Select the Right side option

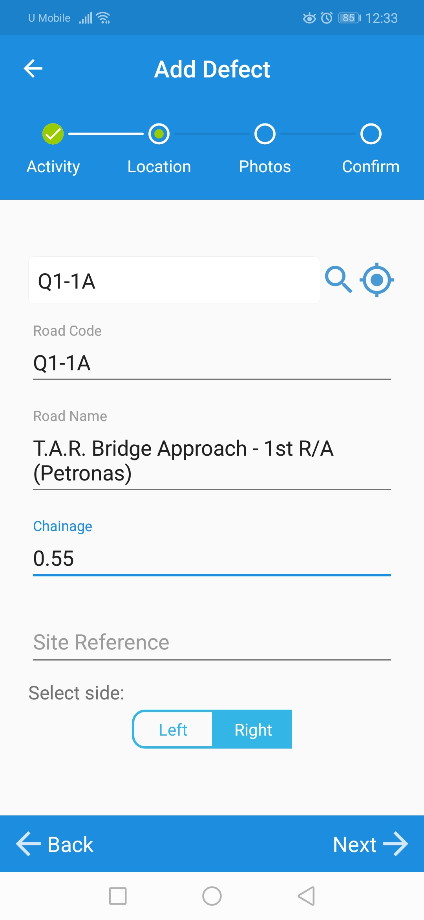[253, 730]
